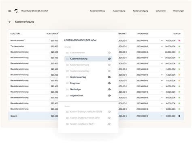
Task: Grab the drag handle of Kostenschätzung
Action: 67,59
